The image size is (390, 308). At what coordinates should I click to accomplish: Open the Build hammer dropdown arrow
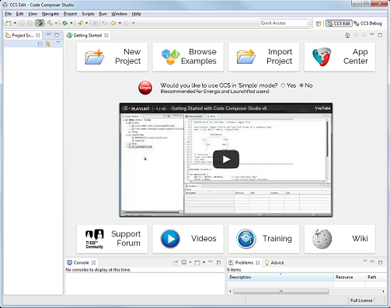(56, 23)
